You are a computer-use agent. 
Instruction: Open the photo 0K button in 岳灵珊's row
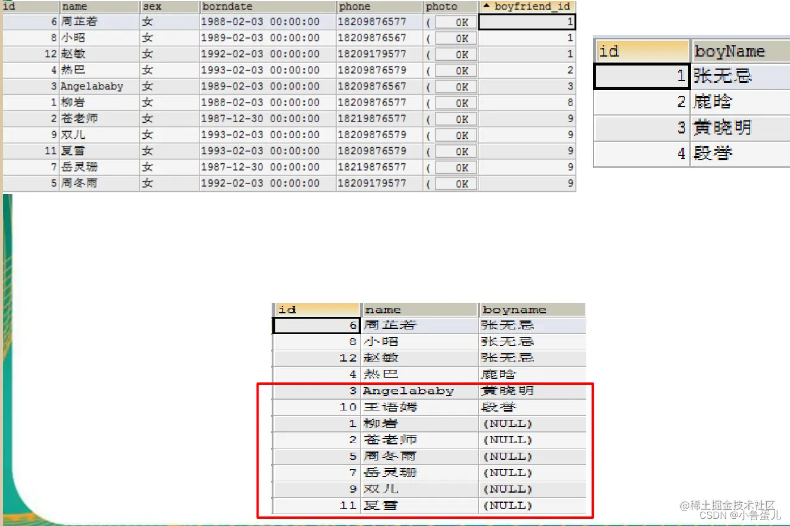pos(456,167)
